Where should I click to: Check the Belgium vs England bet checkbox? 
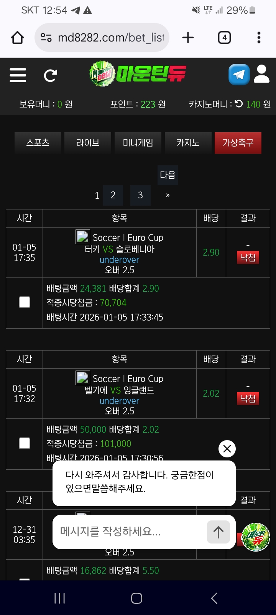click(25, 444)
